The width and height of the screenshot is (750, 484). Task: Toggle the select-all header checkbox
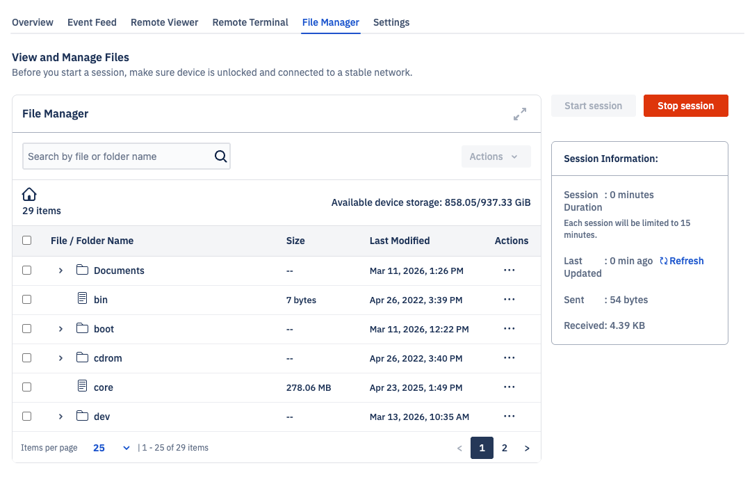click(x=27, y=241)
